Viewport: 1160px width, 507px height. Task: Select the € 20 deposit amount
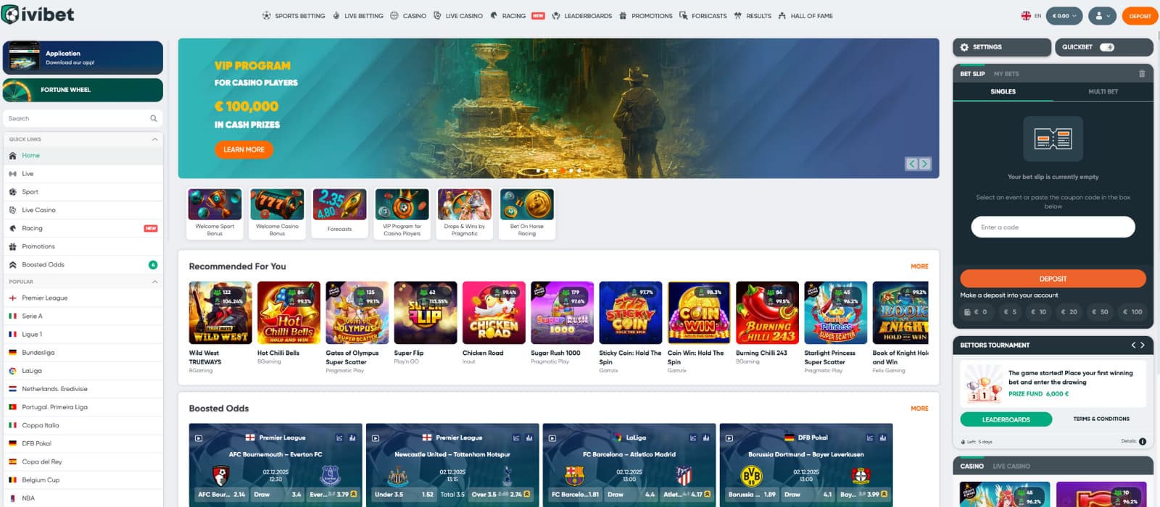[x=1069, y=312]
